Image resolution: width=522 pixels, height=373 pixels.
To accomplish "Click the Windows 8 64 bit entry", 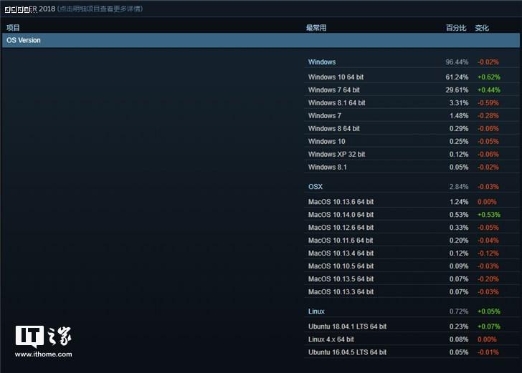I will click(x=334, y=128).
